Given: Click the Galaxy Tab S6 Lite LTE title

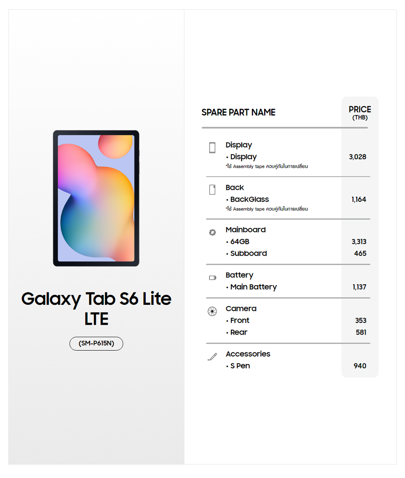Looking at the screenshot, I should [x=96, y=308].
